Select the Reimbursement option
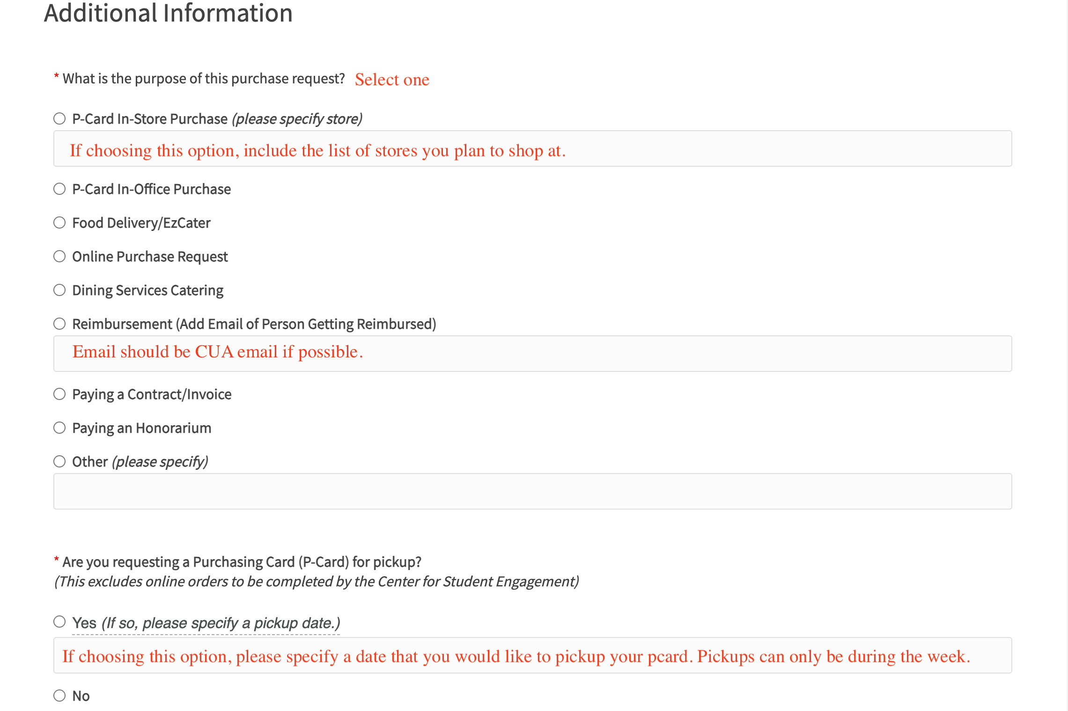This screenshot has width=1068, height=711. (59, 323)
